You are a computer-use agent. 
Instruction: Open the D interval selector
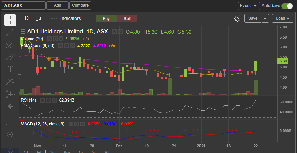click(x=27, y=18)
